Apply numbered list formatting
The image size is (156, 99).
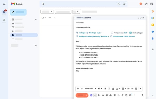tap(128, 89)
